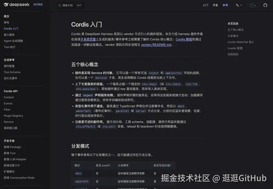The image size is (273, 189).
Task: Jump to 实践规则 outline entry
Action: [233, 54]
